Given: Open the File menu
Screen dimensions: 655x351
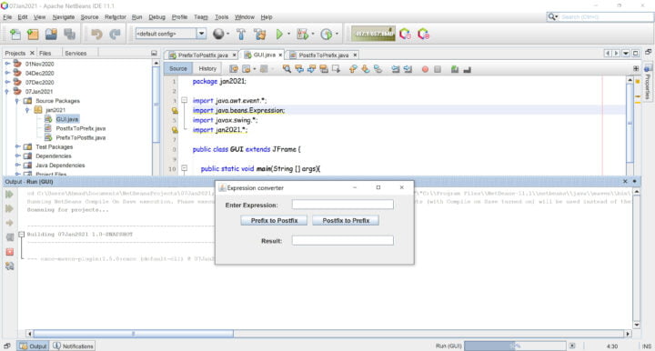Looking at the screenshot, I should 7,17.
